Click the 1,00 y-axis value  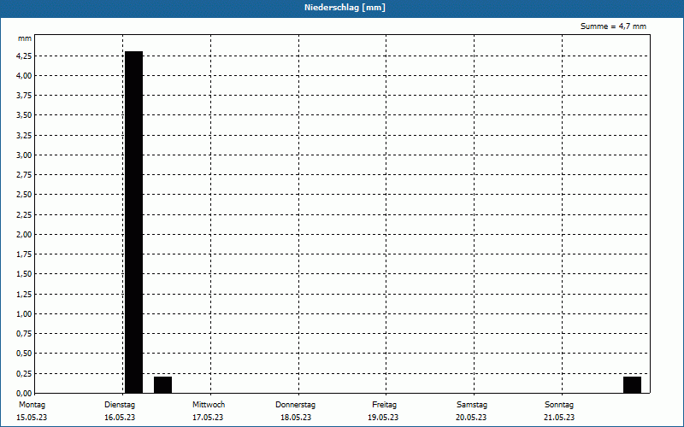pos(24,313)
